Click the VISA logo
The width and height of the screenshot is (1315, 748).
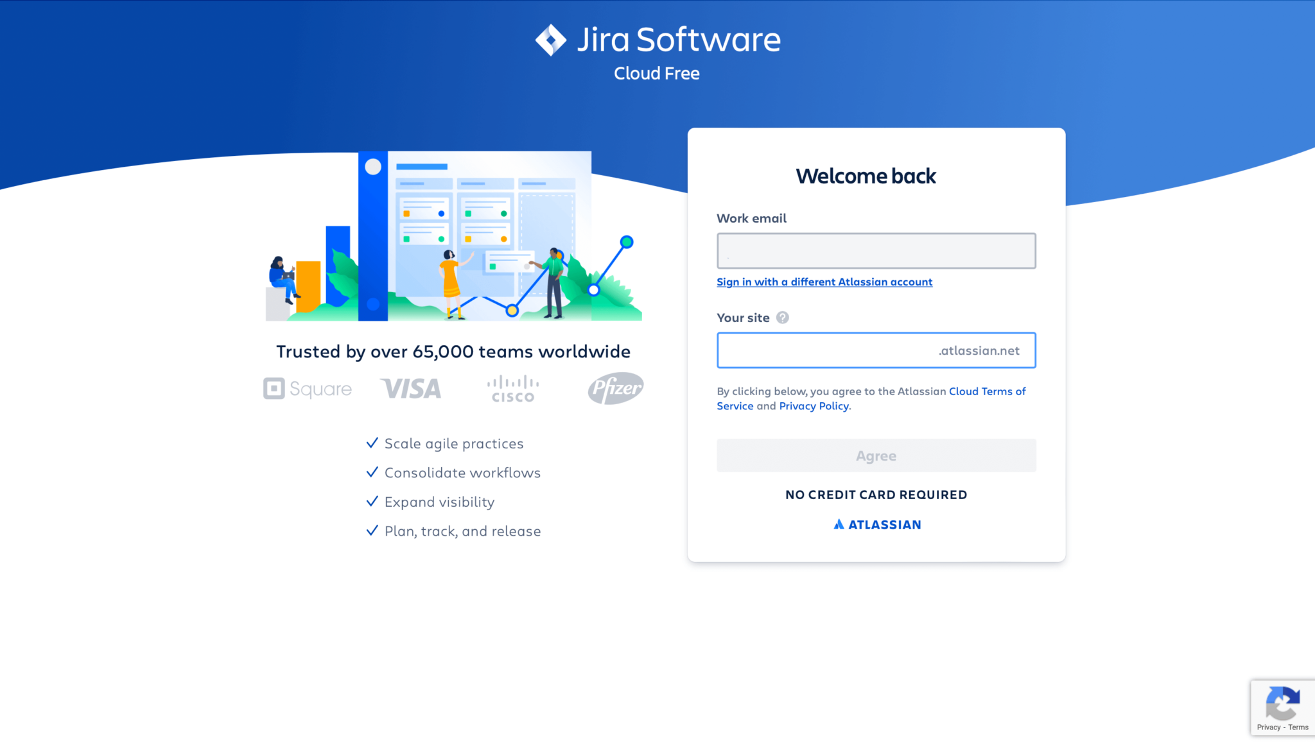click(x=411, y=389)
